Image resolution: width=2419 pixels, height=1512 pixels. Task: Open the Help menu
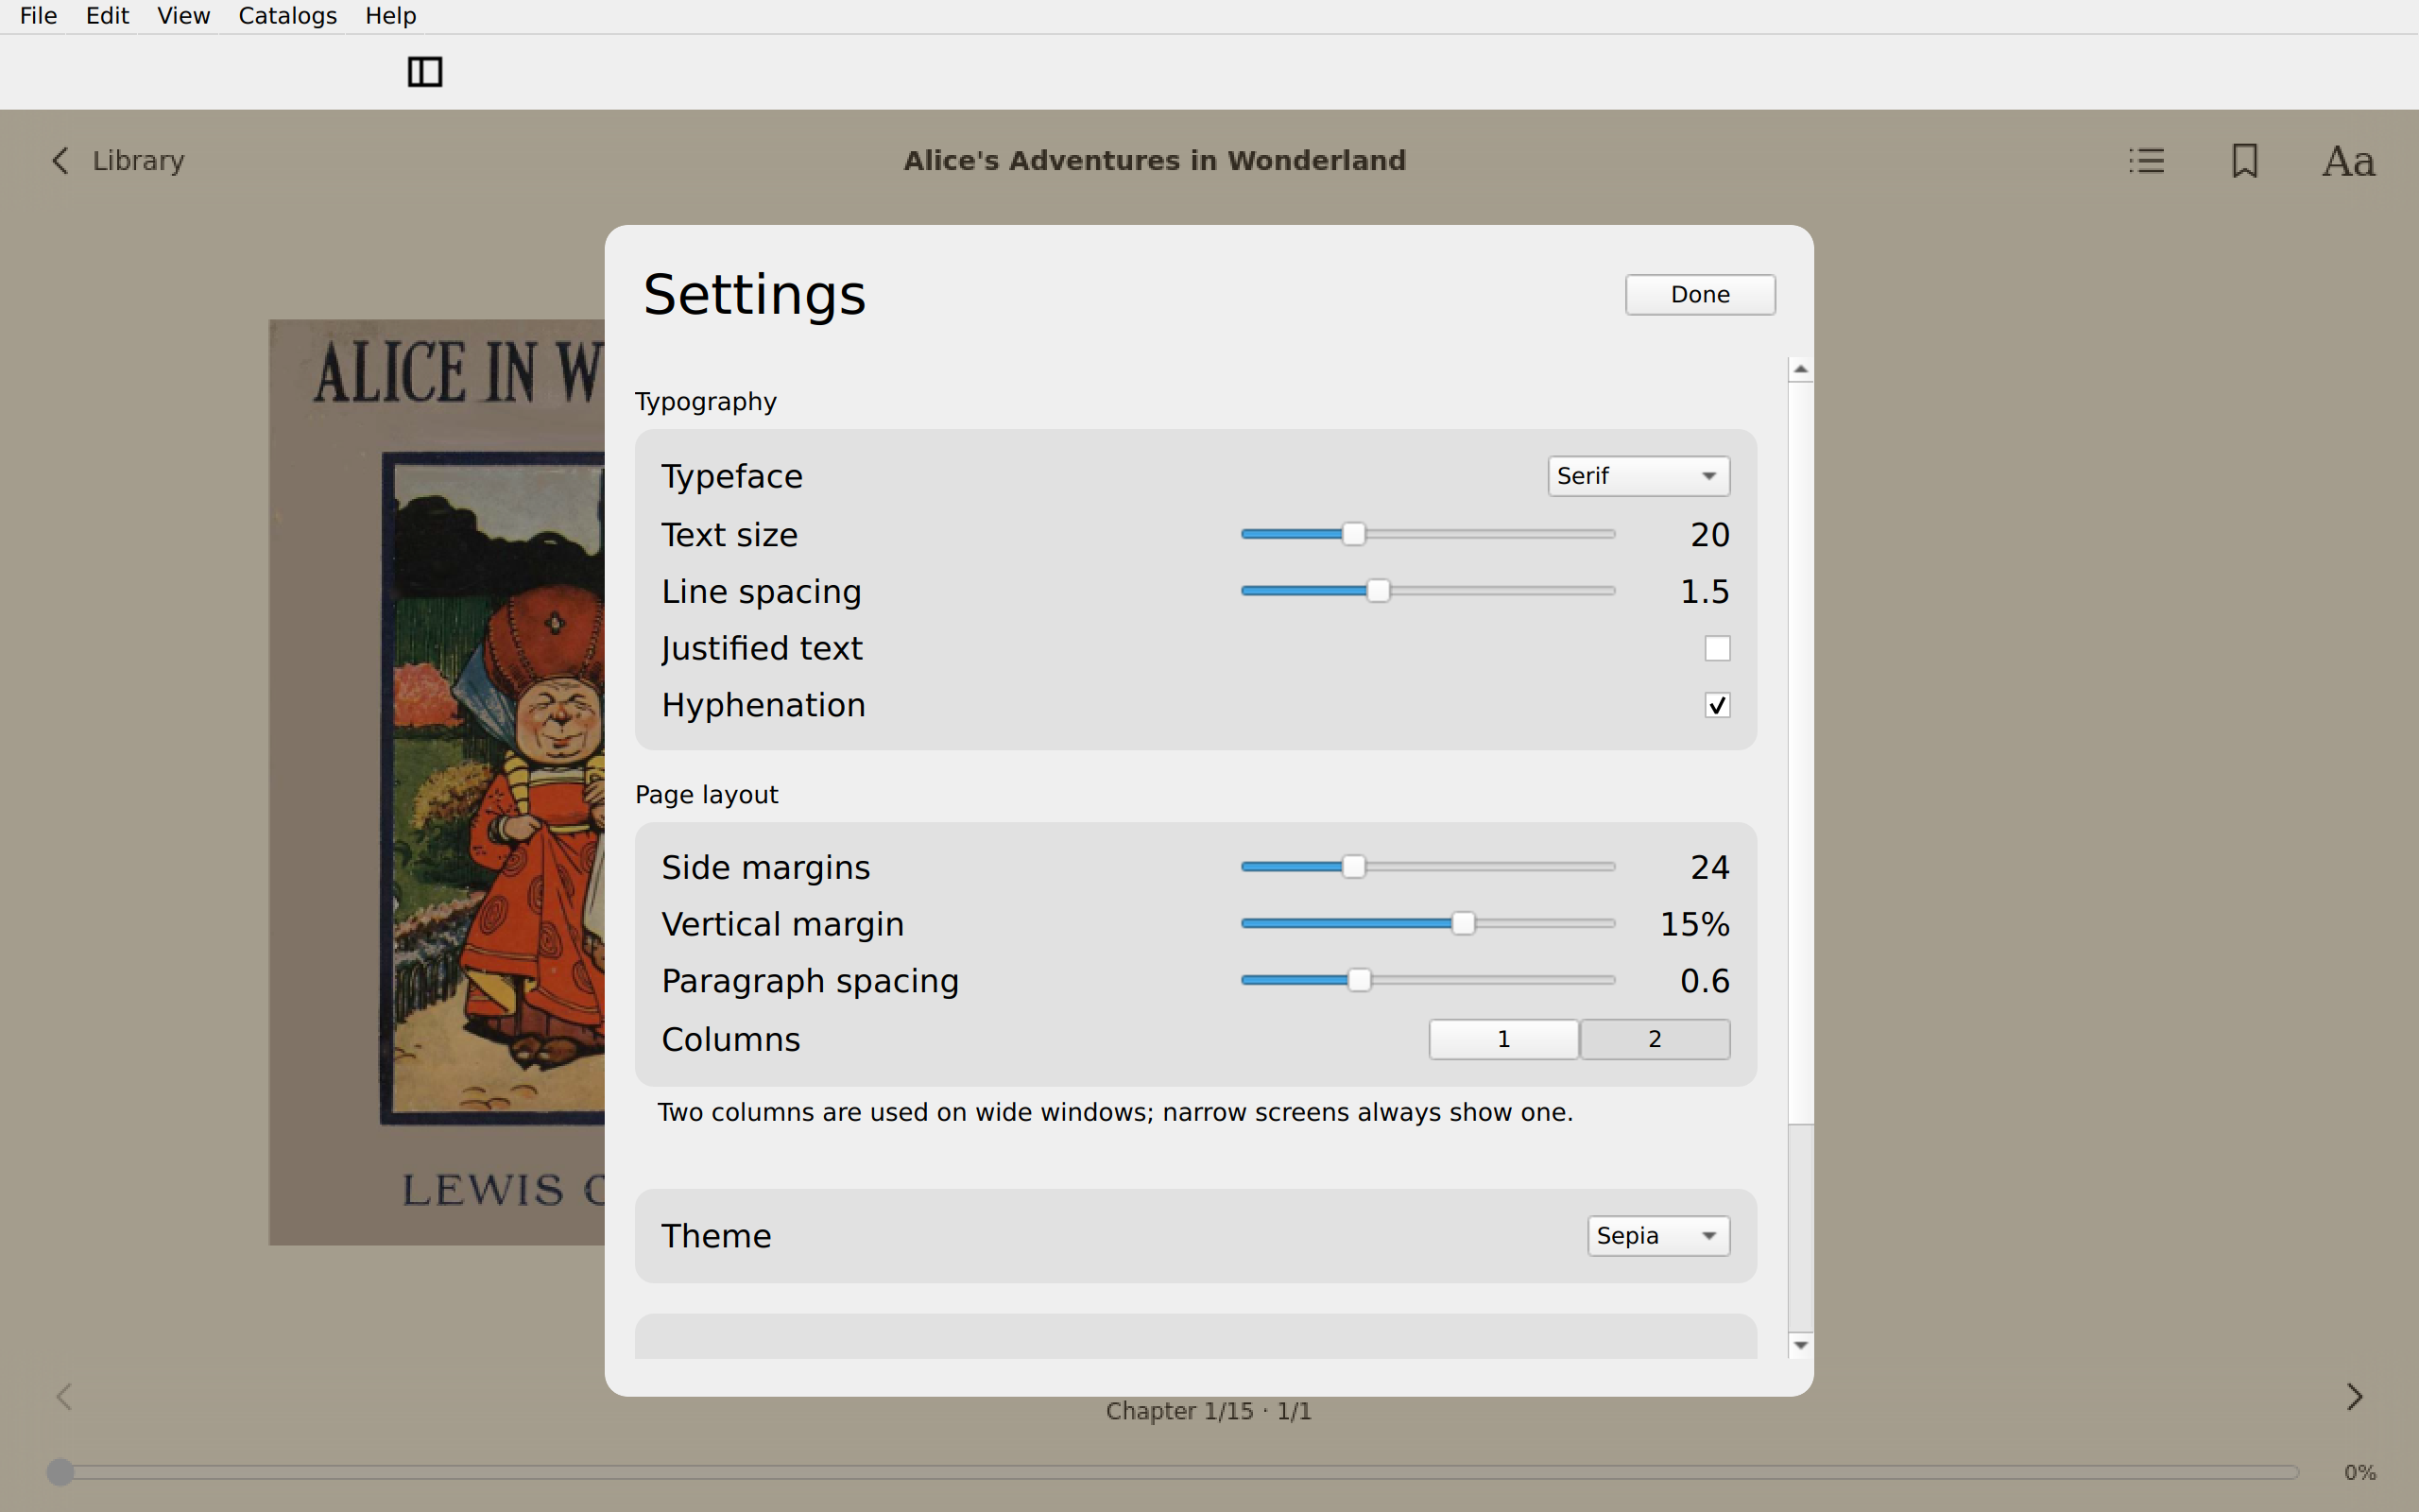(x=390, y=16)
